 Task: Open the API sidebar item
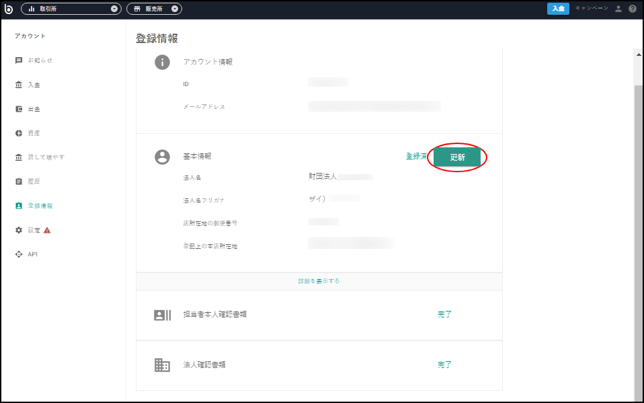(26, 254)
